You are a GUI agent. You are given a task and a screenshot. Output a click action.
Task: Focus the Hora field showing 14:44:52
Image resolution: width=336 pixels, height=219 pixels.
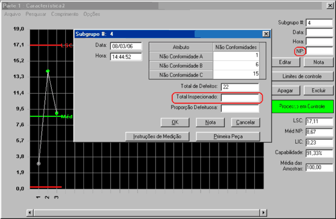tap(126, 57)
